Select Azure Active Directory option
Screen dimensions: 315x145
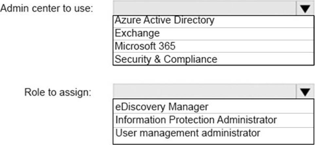coord(164,21)
